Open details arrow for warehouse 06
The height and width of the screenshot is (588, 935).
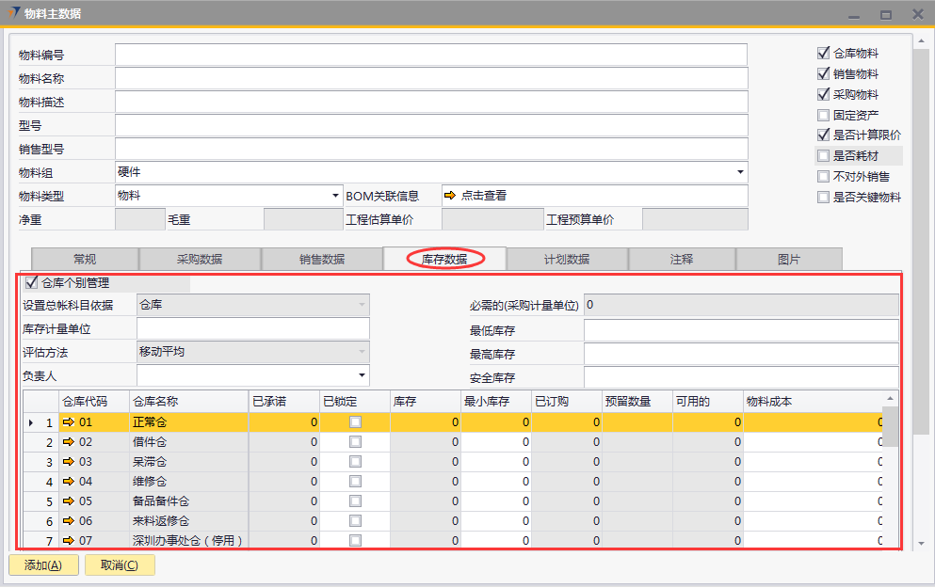[x=69, y=521]
